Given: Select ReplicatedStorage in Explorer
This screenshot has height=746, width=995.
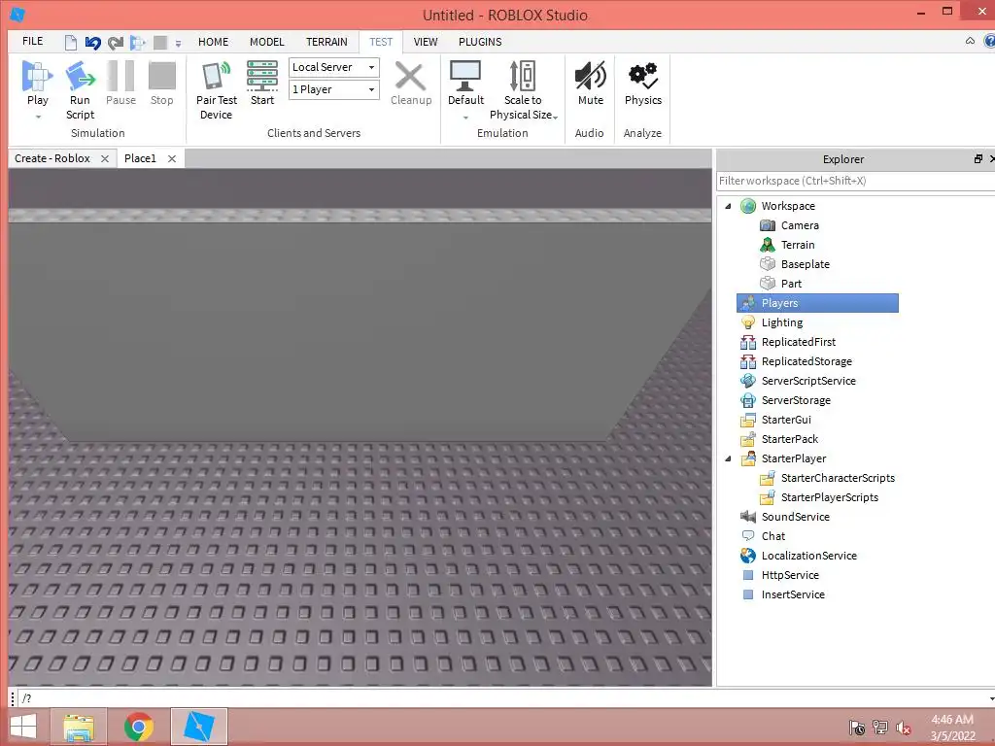Looking at the screenshot, I should coord(806,361).
